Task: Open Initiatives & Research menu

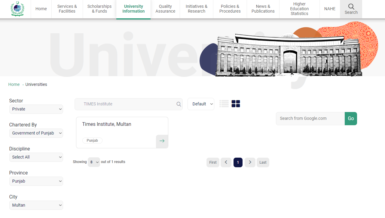Action: point(197,9)
